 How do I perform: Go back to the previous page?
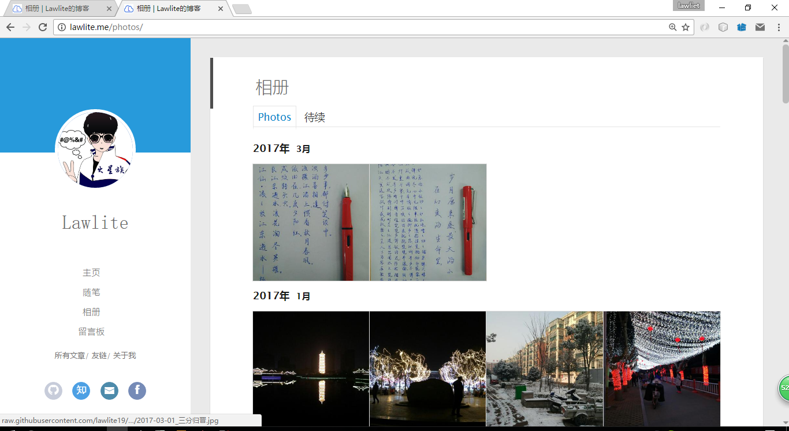[10, 27]
